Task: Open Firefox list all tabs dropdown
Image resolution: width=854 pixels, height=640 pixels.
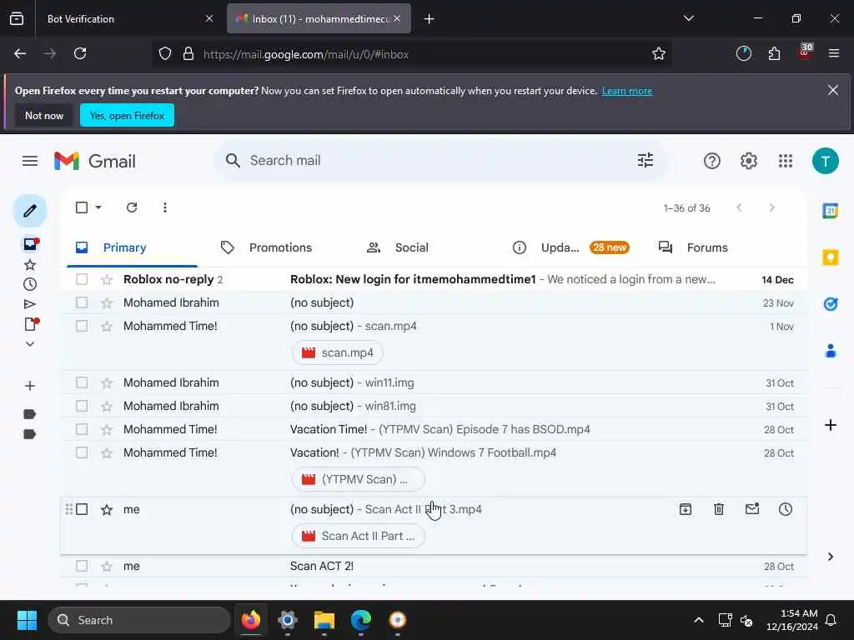Action: coord(688,18)
